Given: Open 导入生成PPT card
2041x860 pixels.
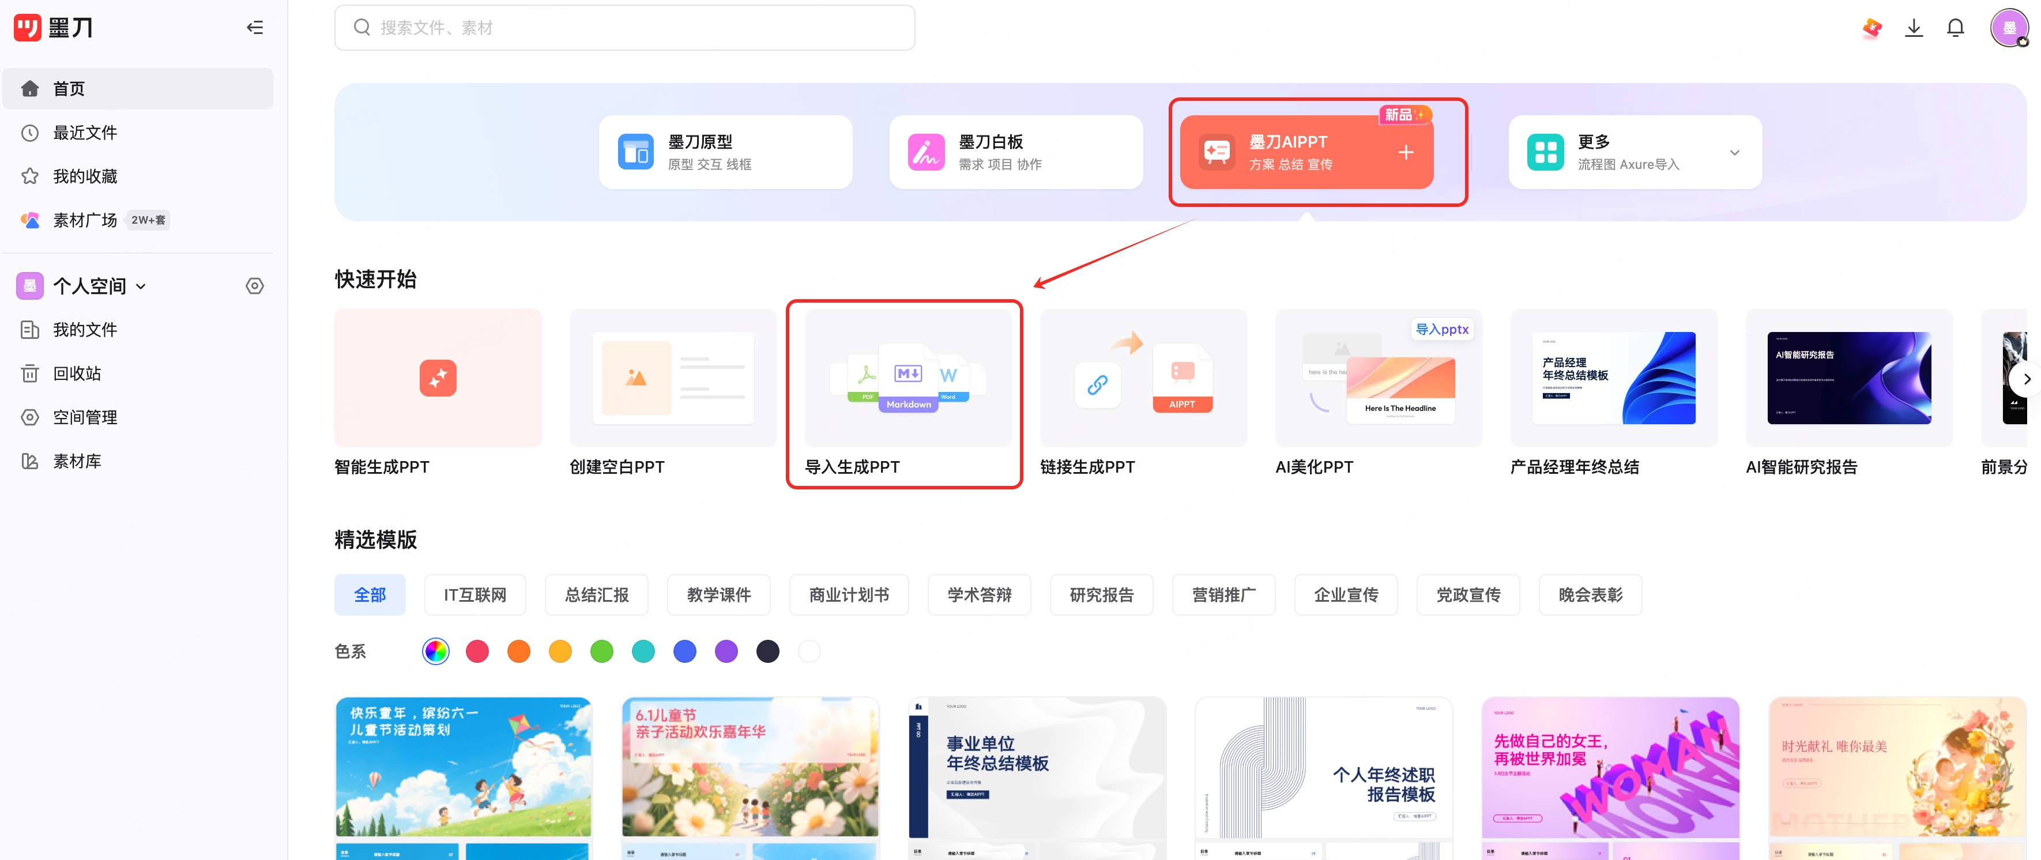Looking at the screenshot, I should 908,394.
